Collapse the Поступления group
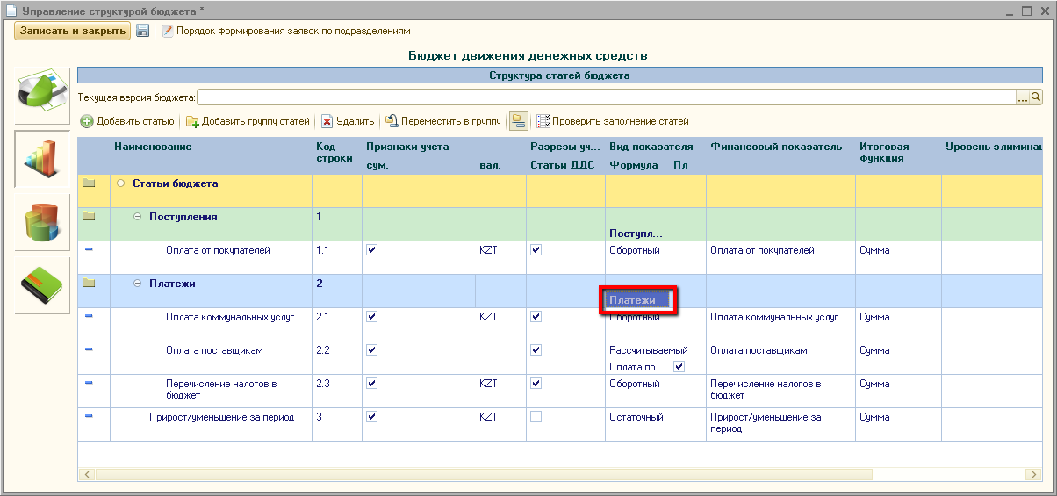 pos(137,217)
